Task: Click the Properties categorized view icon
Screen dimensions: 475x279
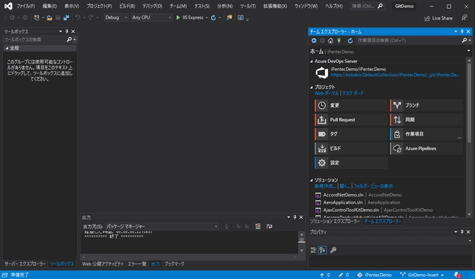Action: click(313, 250)
